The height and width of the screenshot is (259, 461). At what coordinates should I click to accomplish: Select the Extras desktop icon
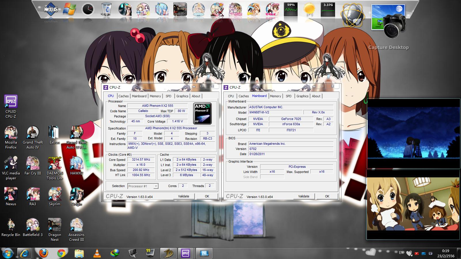click(54, 135)
